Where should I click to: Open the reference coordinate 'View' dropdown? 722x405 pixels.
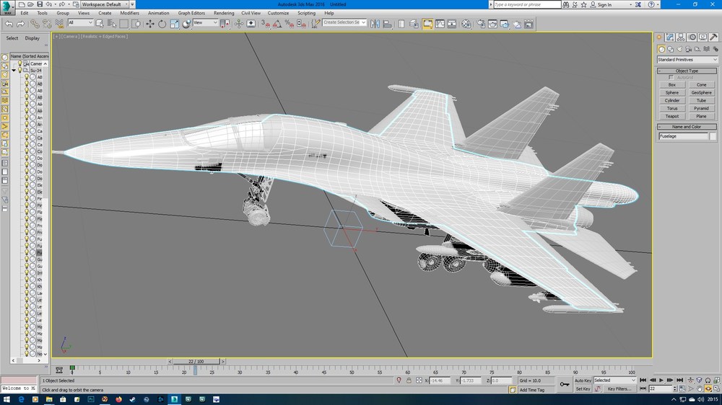pyautogui.click(x=205, y=22)
